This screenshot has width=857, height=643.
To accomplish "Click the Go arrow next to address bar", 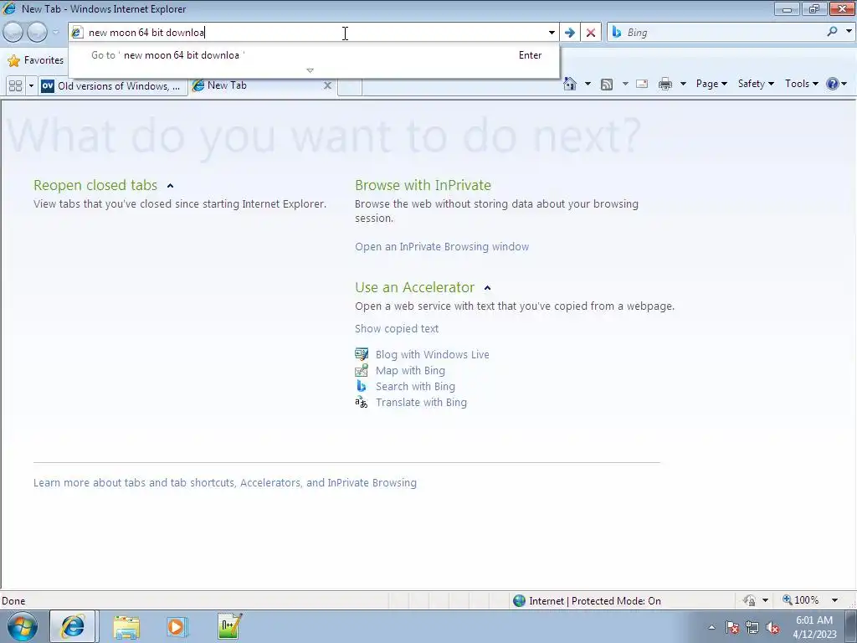I will [x=569, y=33].
